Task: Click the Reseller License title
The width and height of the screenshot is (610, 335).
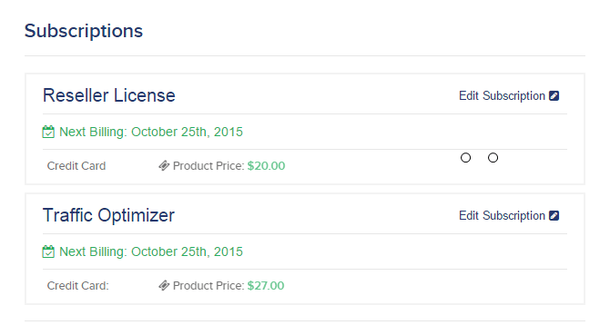Action: click(x=109, y=95)
